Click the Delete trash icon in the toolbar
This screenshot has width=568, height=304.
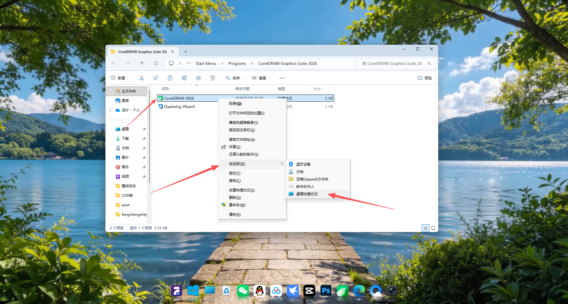click(213, 78)
